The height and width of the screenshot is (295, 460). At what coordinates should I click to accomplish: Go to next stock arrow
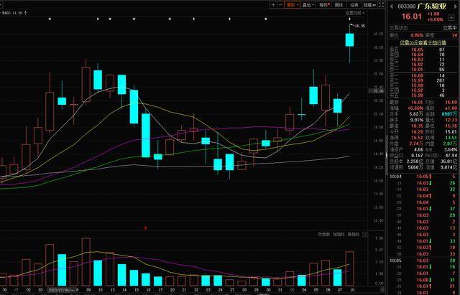[455, 6]
